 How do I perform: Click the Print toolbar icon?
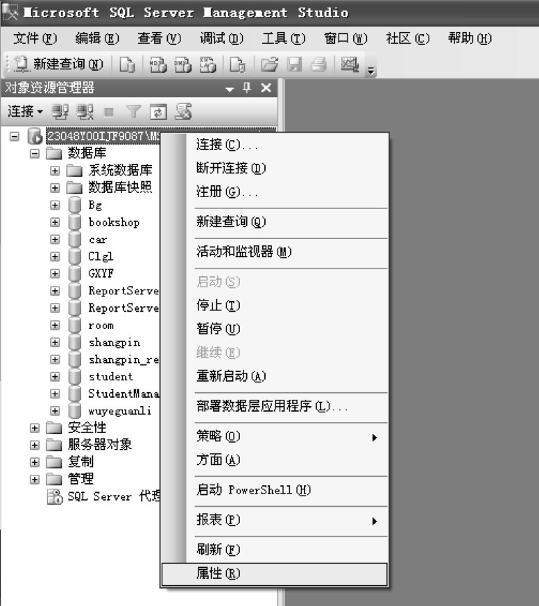318,64
